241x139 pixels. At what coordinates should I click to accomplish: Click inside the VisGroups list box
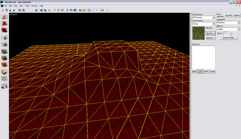click(x=203, y=57)
